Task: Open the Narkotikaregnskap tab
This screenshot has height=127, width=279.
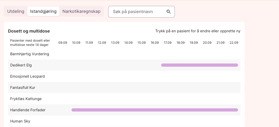Action: click(x=81, y=11)
